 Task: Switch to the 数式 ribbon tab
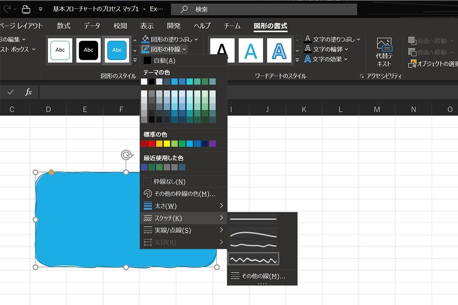[63, 26]
